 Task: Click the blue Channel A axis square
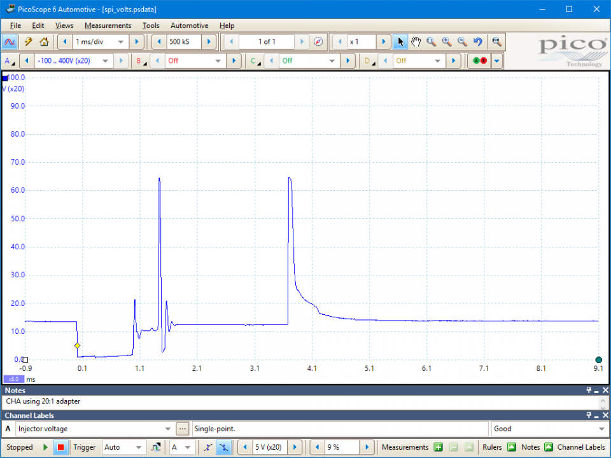tap(4, 78)
